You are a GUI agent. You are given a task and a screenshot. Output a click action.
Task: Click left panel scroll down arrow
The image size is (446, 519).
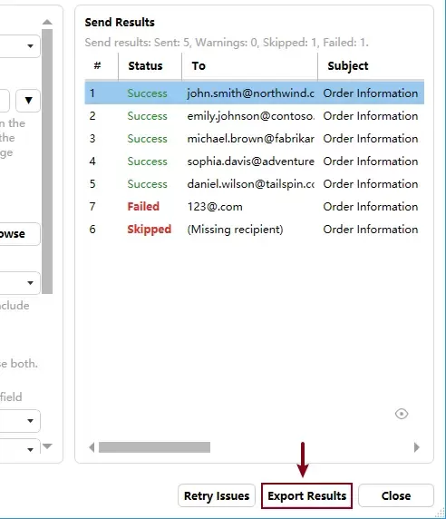[x=47, y=446]
